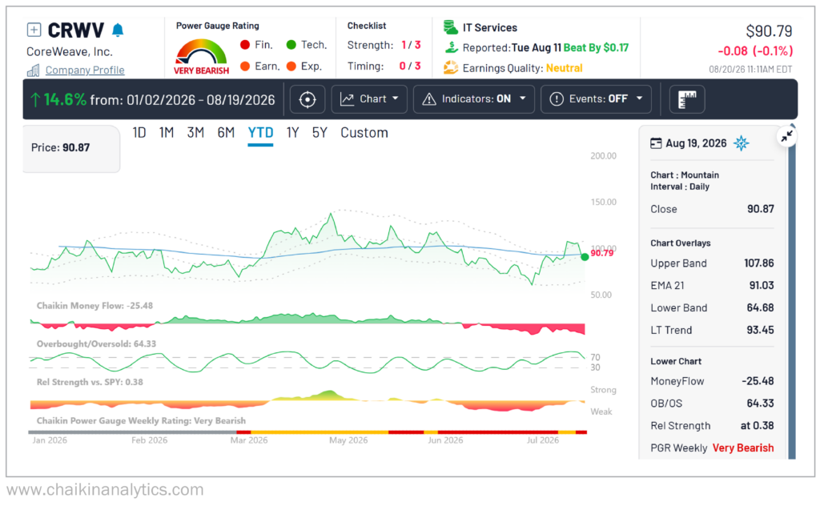Screen dimensions: 820x506
Task: Click the Price: 90.87 box
Action: click(x=71, y=148)
